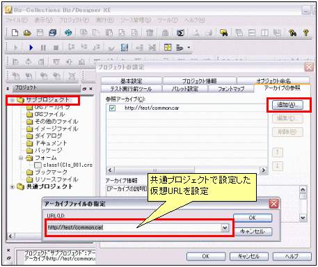Viewport: 318px width, 267px height.
Task: Click the Save all disks icon
Action: tap(53, 33)
